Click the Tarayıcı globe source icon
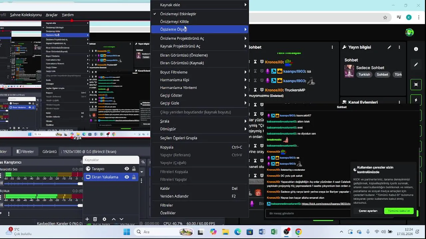 88,169
